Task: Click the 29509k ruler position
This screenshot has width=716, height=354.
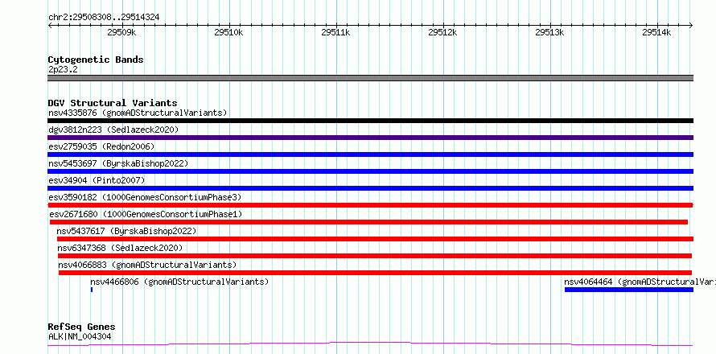Action: (122, 32)
